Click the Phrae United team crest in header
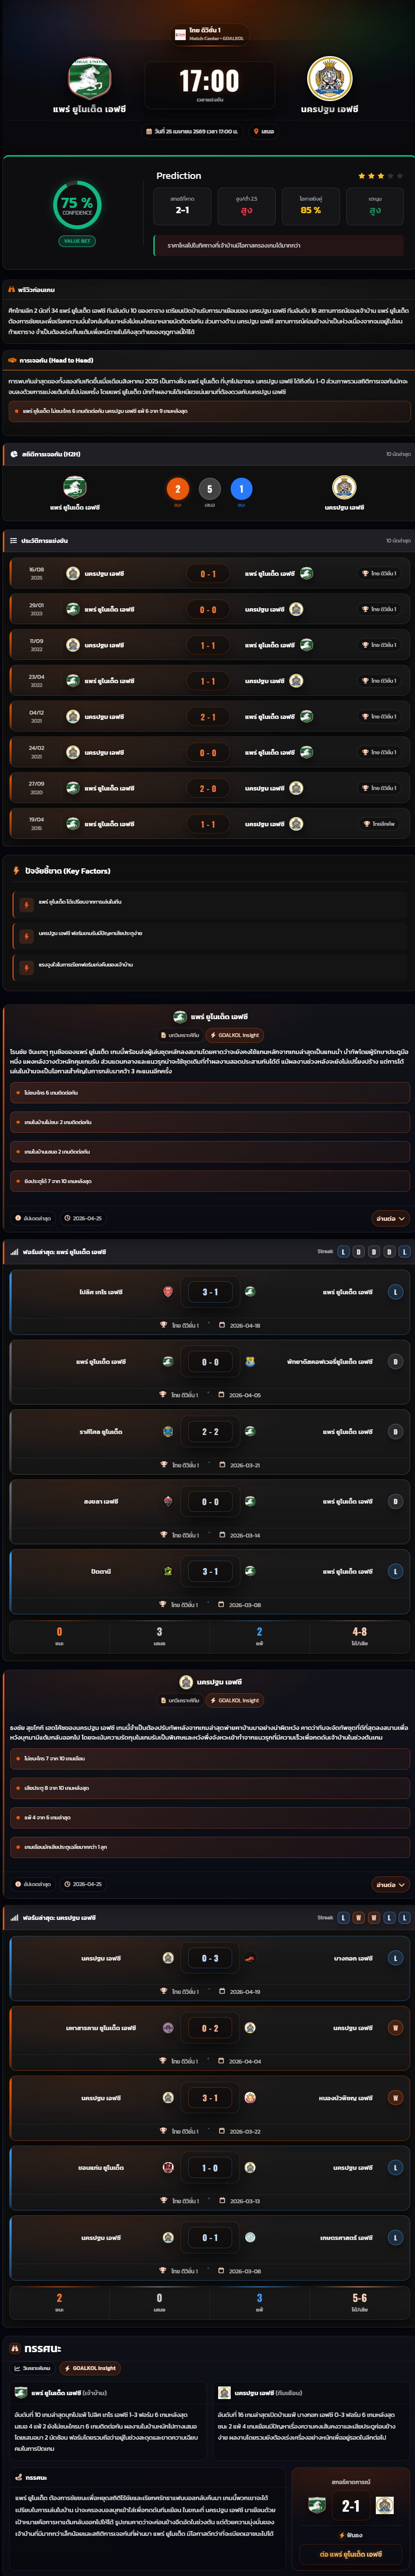 tap(89, 78)
